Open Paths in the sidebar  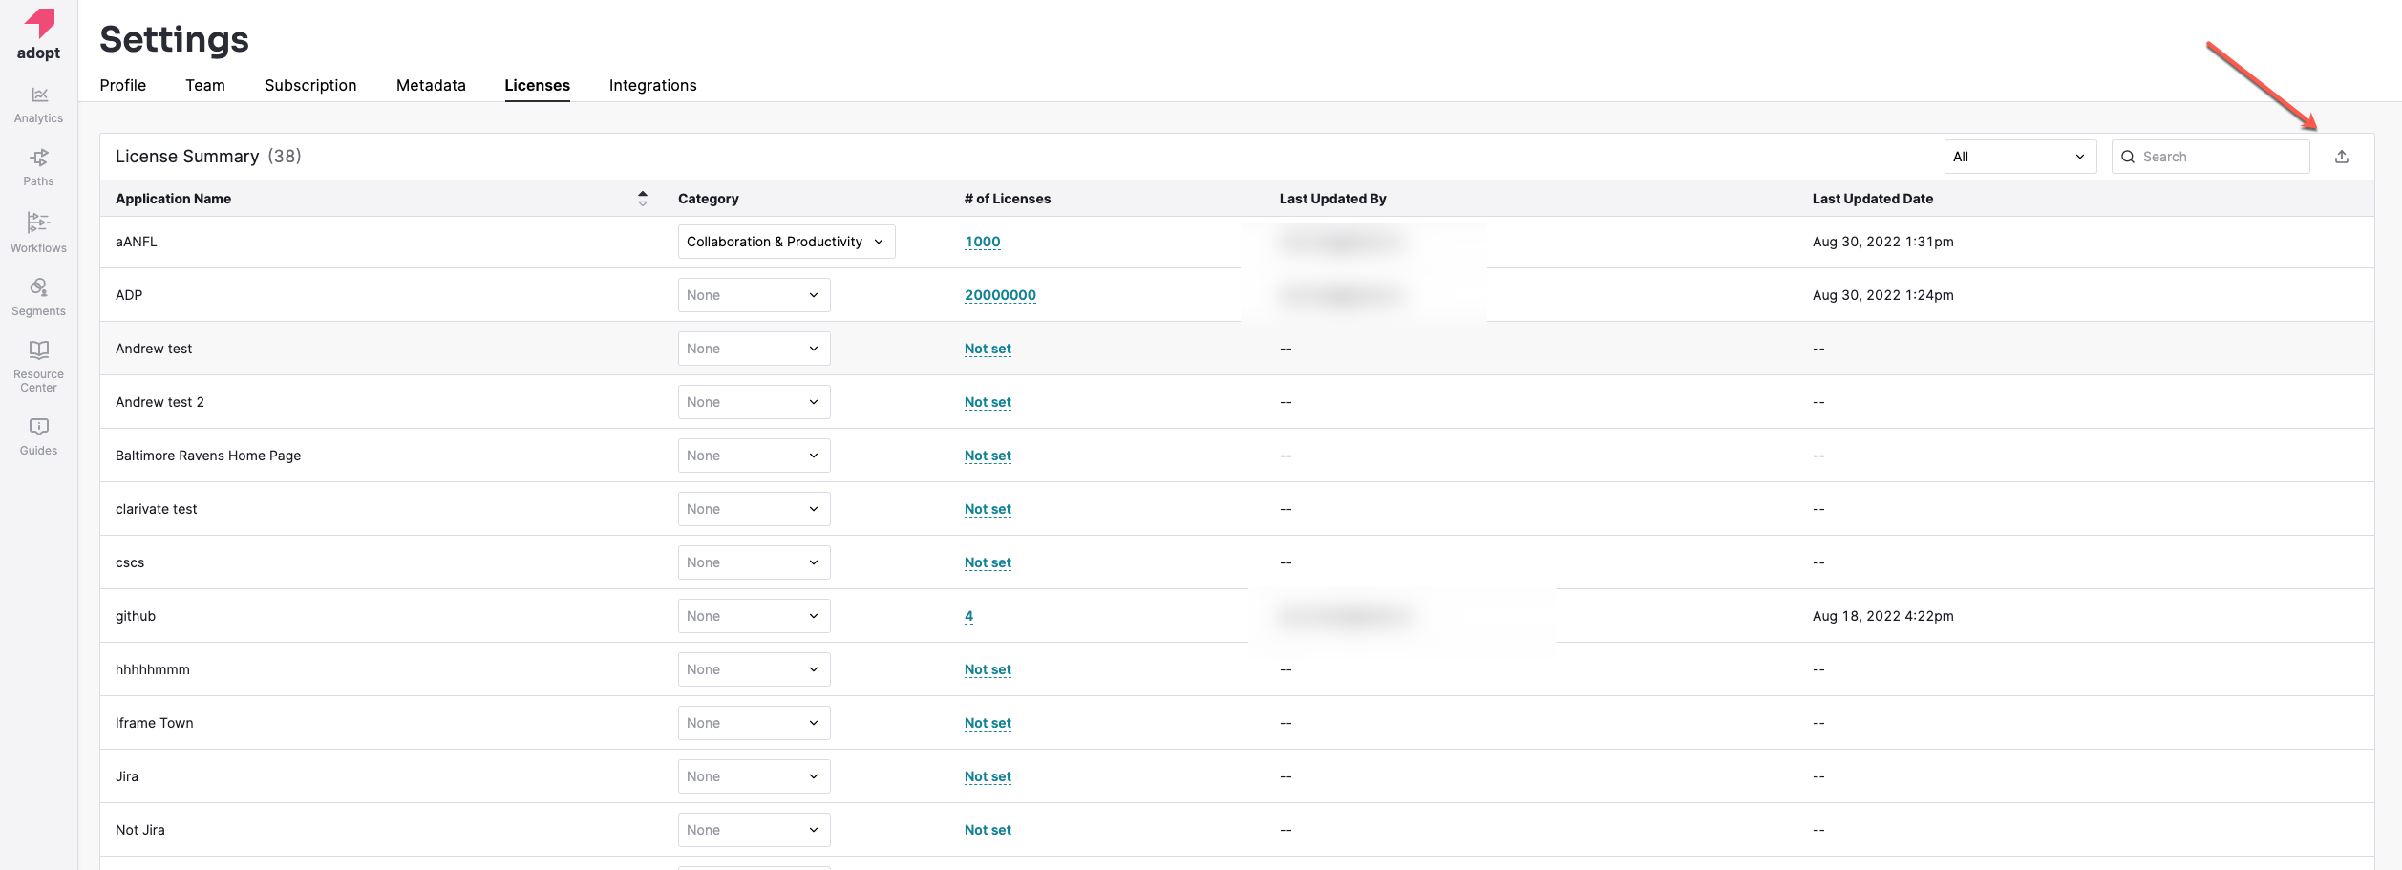click(39, 168)
